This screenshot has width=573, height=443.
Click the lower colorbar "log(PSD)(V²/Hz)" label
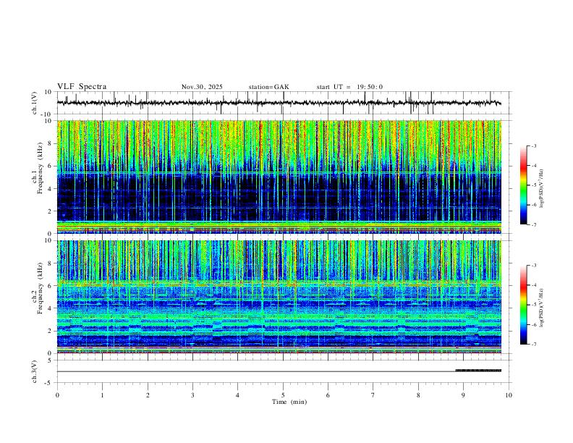(x=542, y=308)
